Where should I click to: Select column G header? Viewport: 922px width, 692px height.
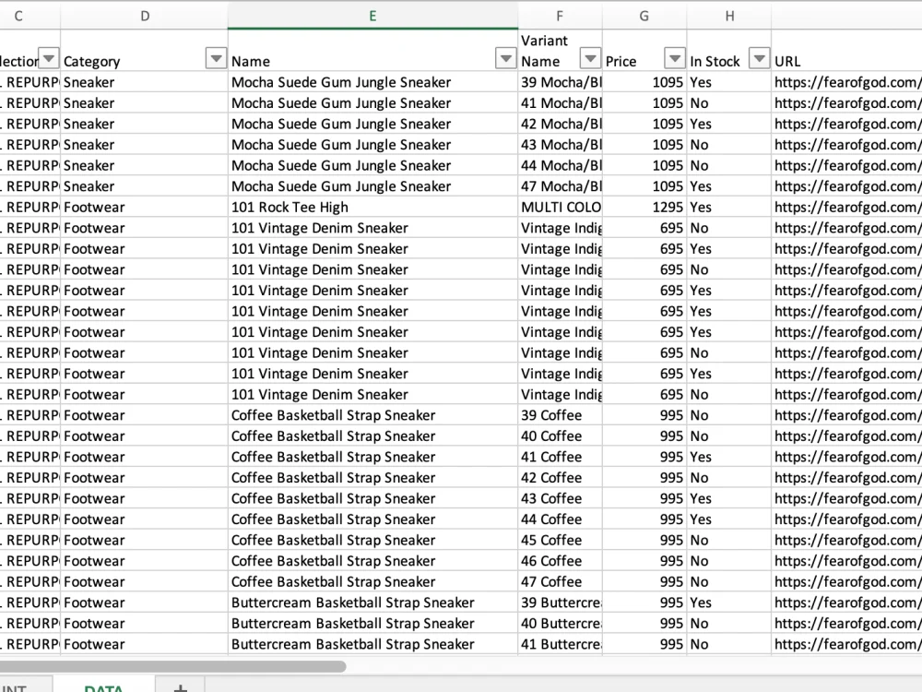click(644, 16)
